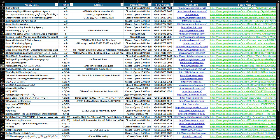280x140 pixels.
Task: Select the Wasfa Digital Marketing Agency cell
Action: [x=32, y=72]
